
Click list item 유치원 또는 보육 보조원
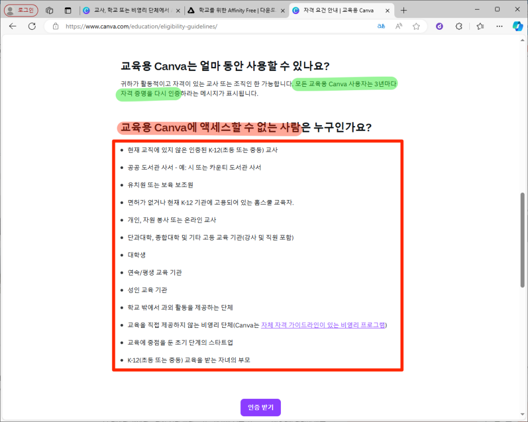[x=160, y=185]
